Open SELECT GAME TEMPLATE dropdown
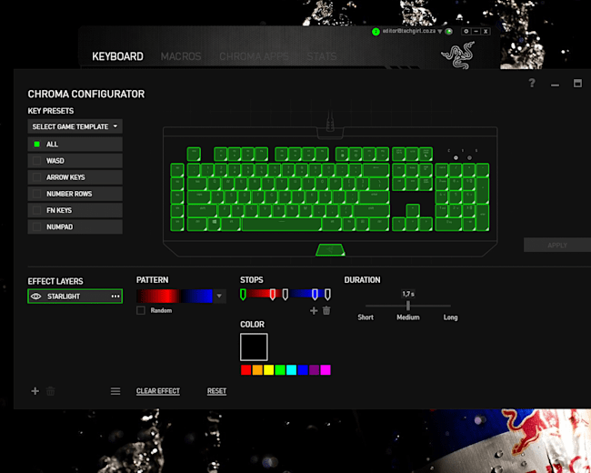 [75, 126]
